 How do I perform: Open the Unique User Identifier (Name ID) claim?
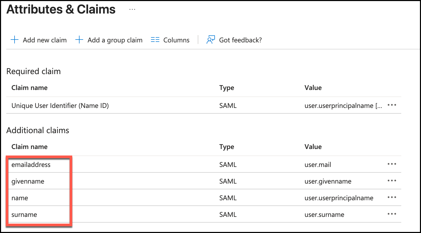[60, 106]
